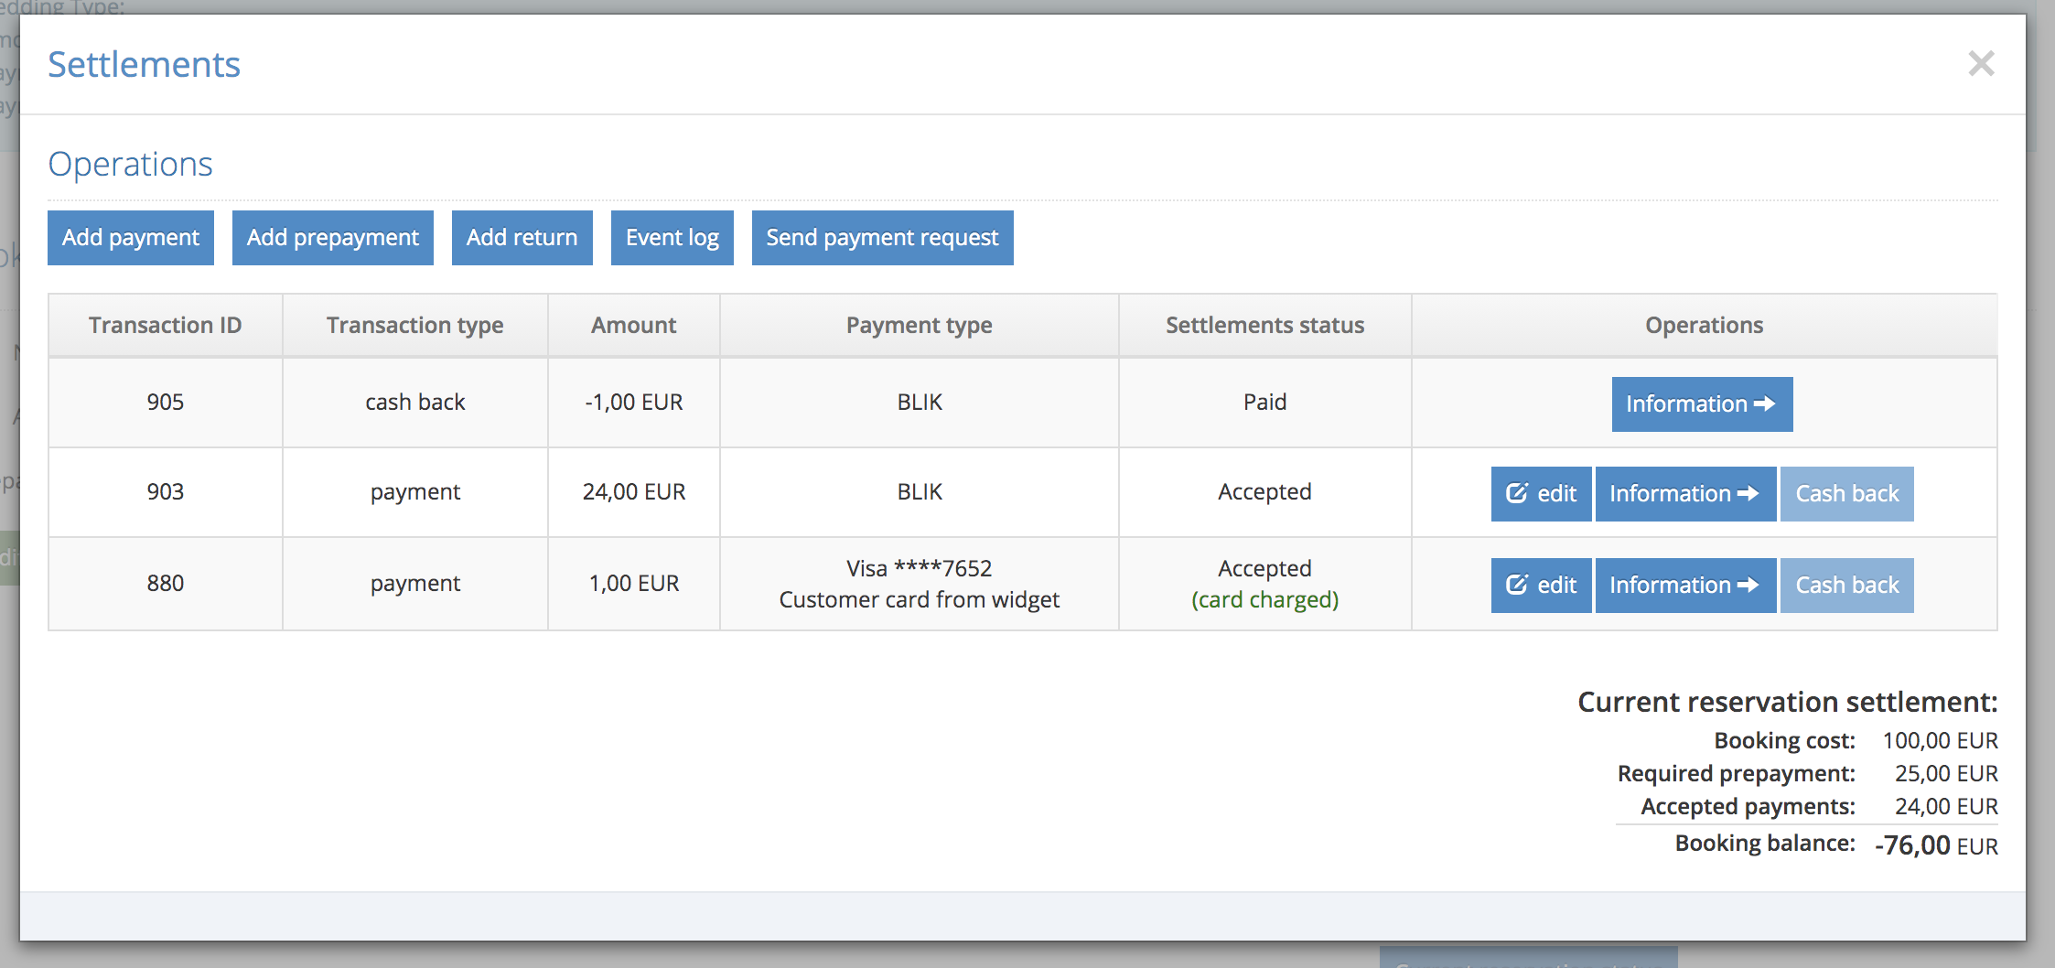Click Cash back for transaction 880
Screen dimensions: 2055x968
point(1846,586)
